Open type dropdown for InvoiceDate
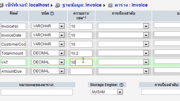Screen dimensions: 180x101 click(48, 35)
